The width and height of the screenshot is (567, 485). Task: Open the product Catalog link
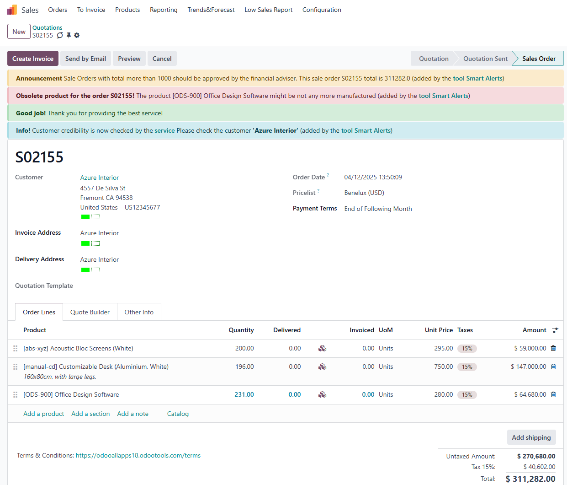(178, 414)
